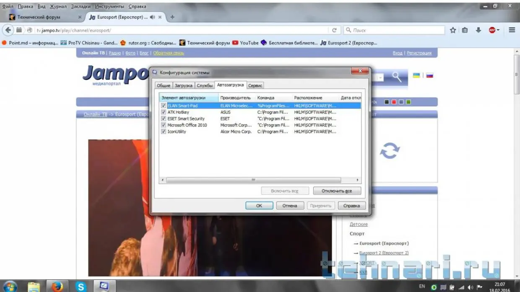Click the Jampo site search magnifier icon
This screenshot has height=292, width=520.
point(397,77)
